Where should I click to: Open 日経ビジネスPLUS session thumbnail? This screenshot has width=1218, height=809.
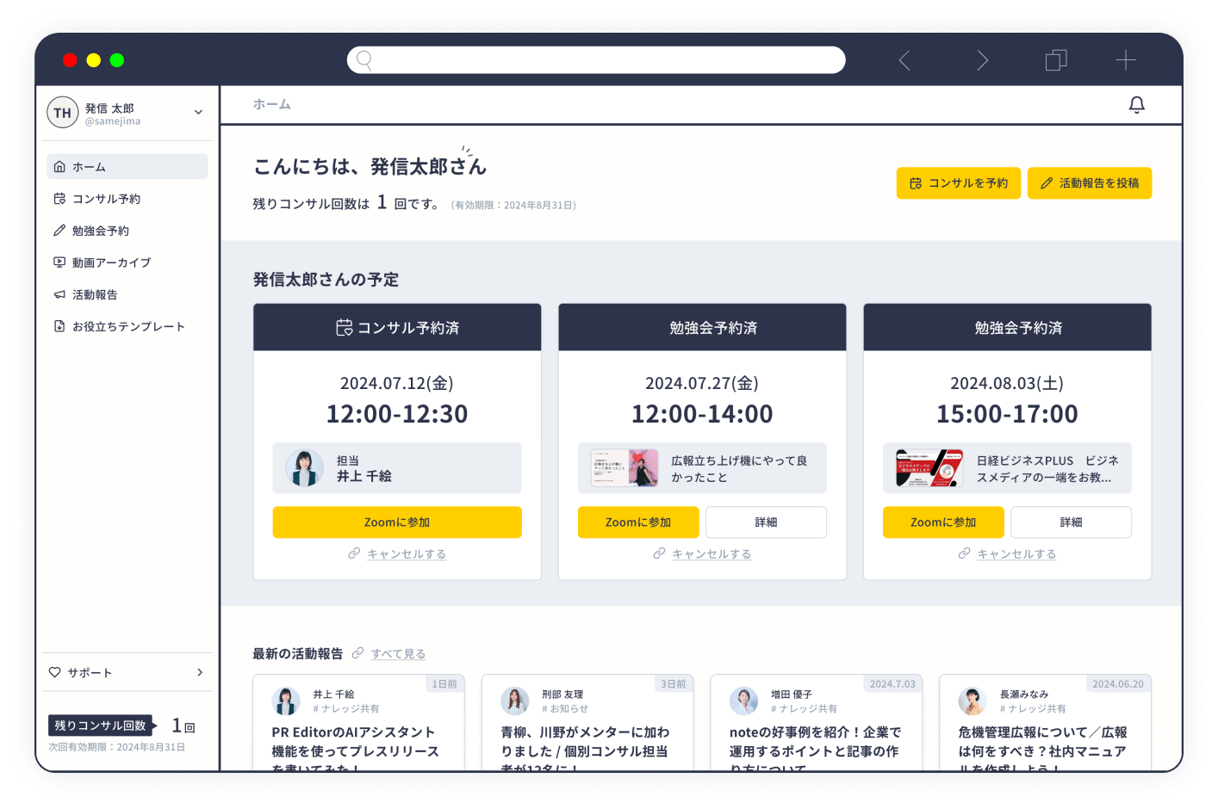[929, 468]
